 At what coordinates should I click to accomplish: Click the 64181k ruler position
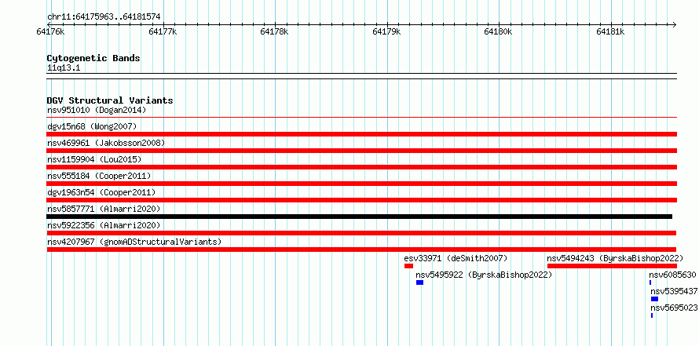[610, 31]
